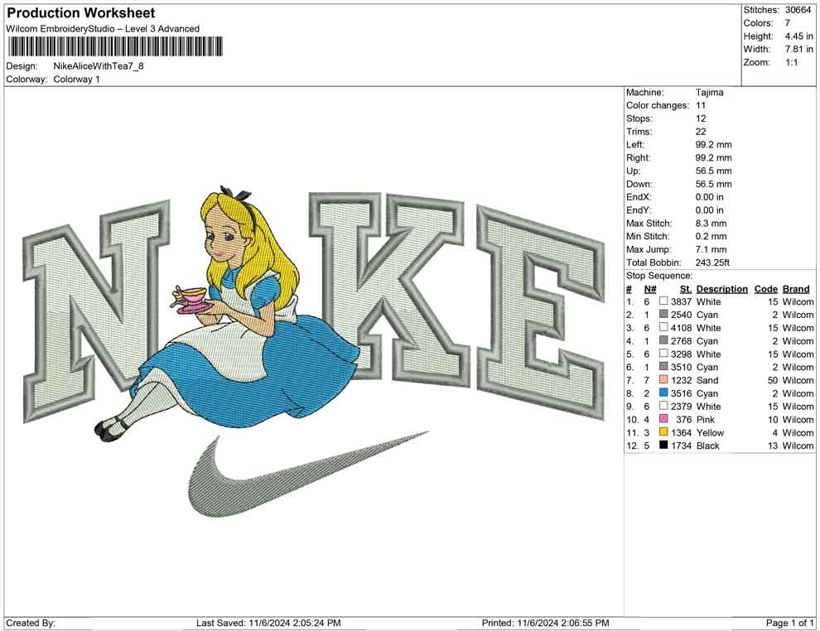
Task: Click the Height value 4.45 in
Action: [x=798, y=36]
